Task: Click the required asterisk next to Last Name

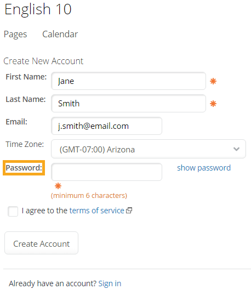Action: [x=213, y=104]
